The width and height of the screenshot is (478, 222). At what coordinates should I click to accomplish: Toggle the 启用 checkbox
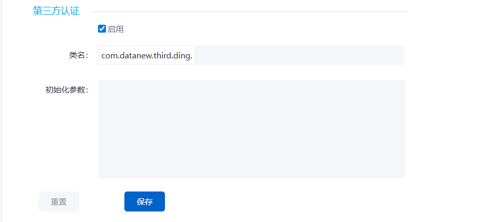click(x=102, y=29)
